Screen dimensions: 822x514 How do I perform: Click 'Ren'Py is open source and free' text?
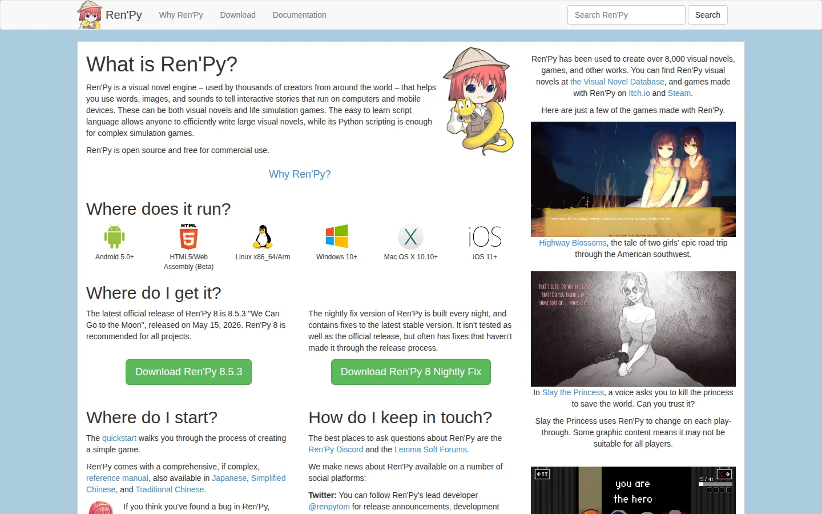(x=178, y=150)
